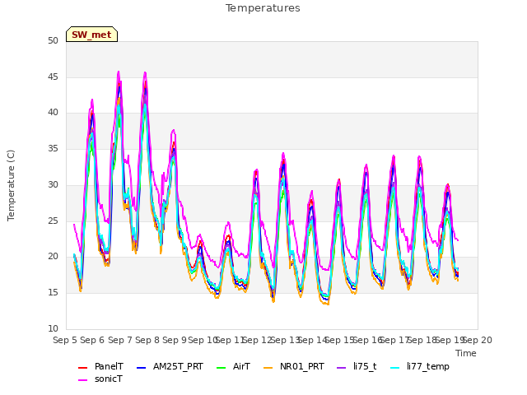Click the 30 y-axis tick label
This screenshot has height=395, width=527.
pos(53,184)
